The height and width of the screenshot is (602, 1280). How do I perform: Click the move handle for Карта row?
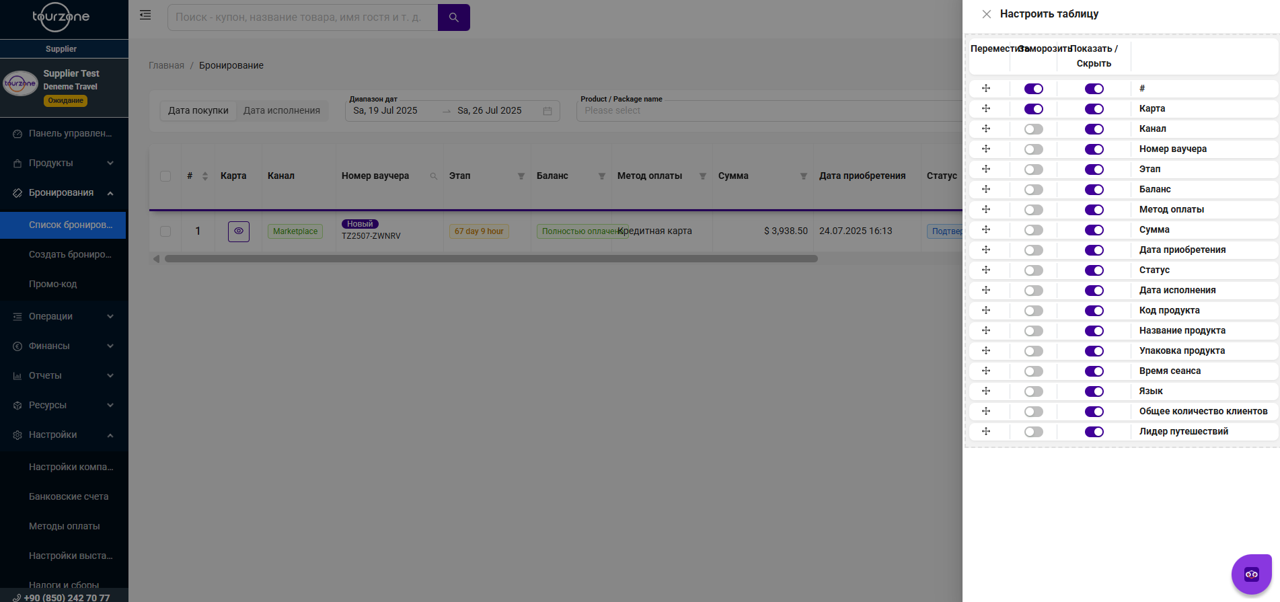[986, 109]
